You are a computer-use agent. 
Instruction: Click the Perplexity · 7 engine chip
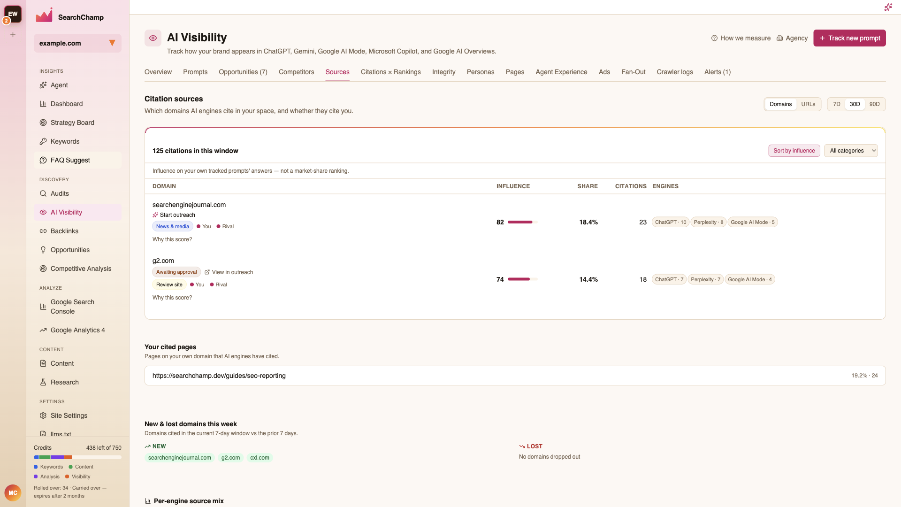[705, 279]
